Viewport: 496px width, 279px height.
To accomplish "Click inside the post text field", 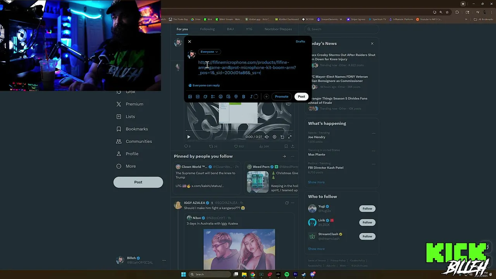I will click(x=247, y=67).
